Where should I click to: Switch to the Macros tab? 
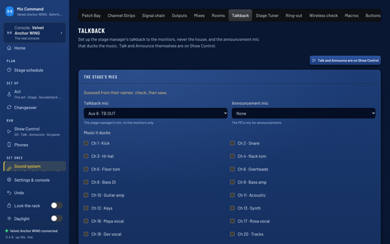(352, 15)
